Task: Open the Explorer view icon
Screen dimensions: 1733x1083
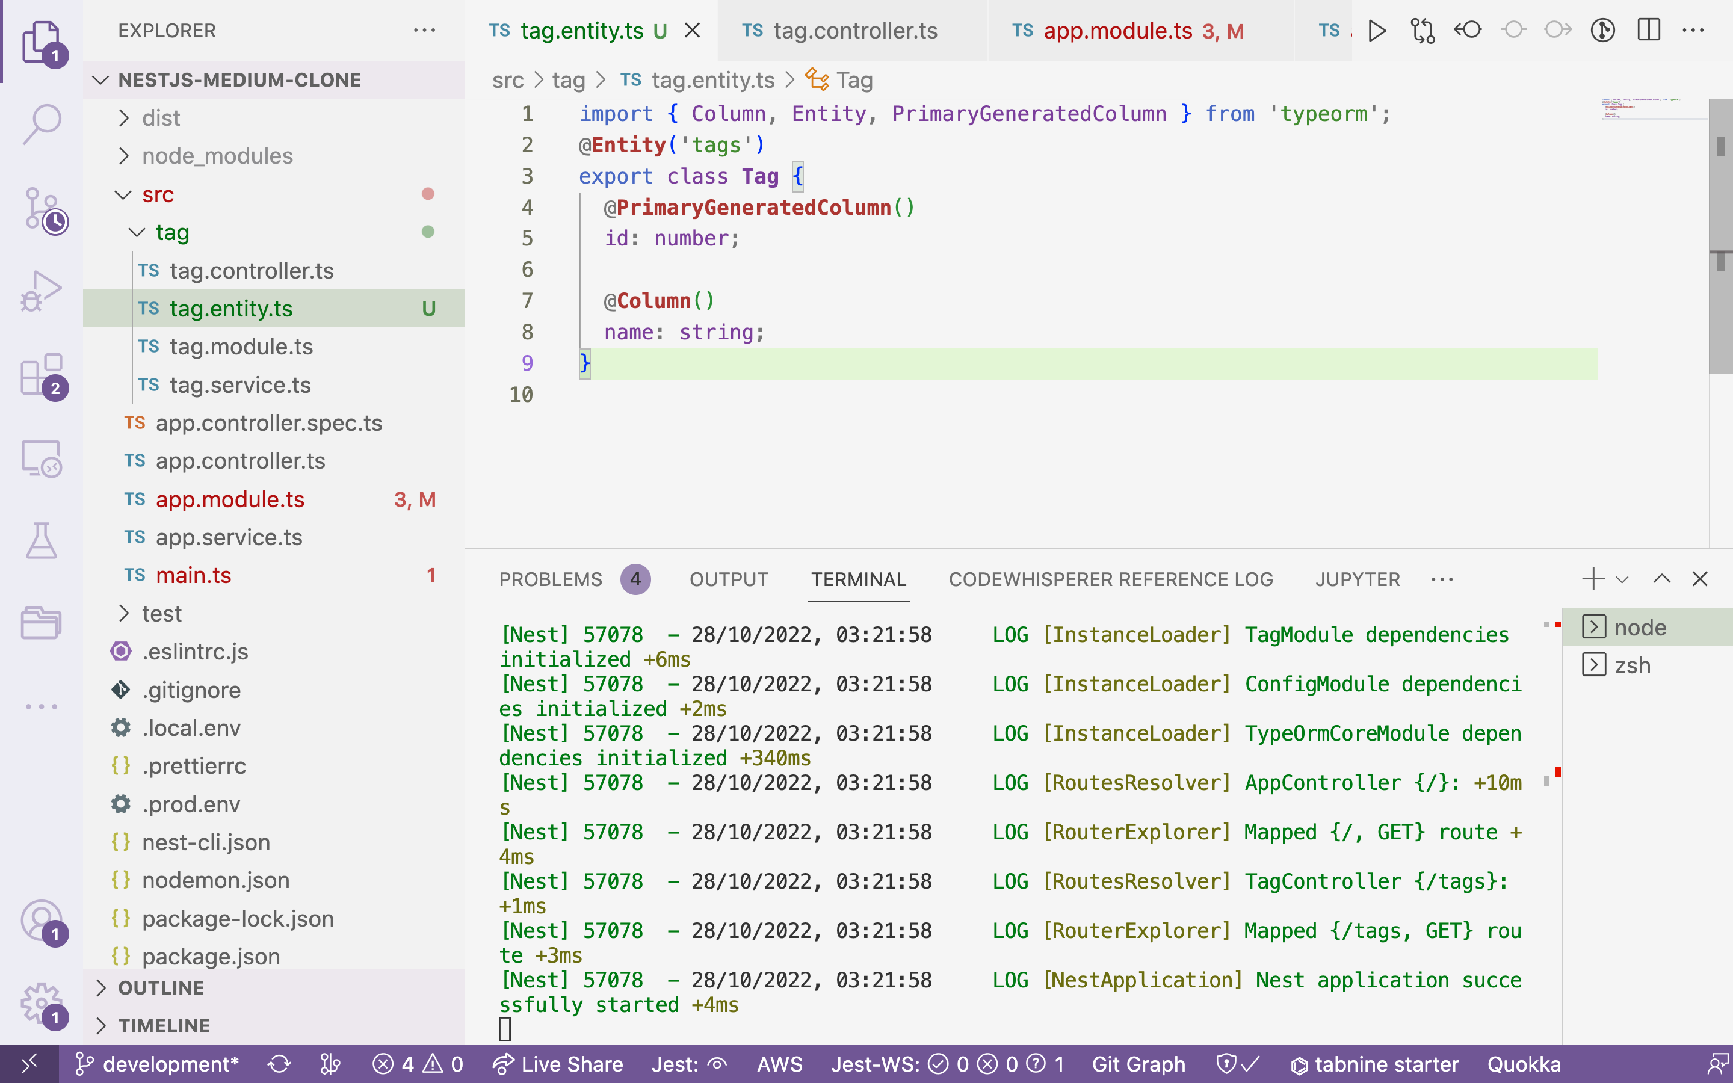Action: point(42,42)
